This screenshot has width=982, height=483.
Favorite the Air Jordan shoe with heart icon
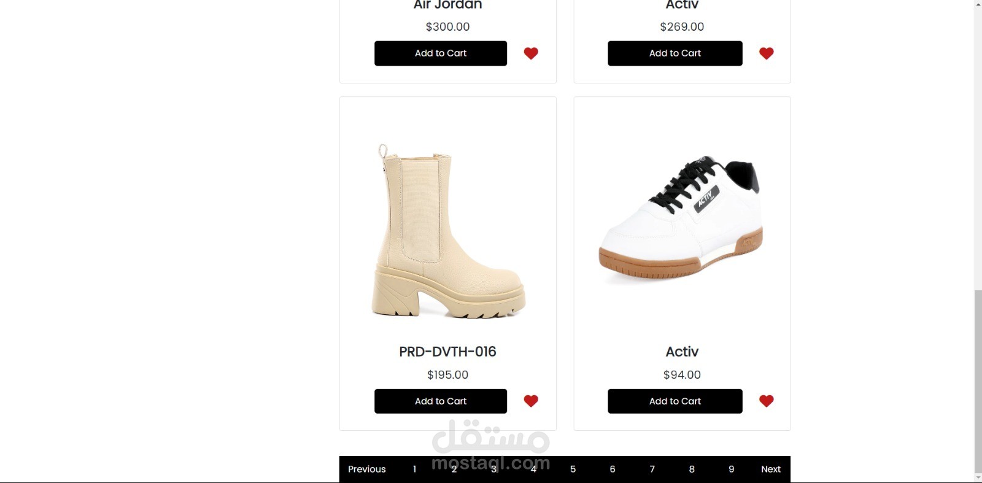pyautogui.click(x=531, y=53)
